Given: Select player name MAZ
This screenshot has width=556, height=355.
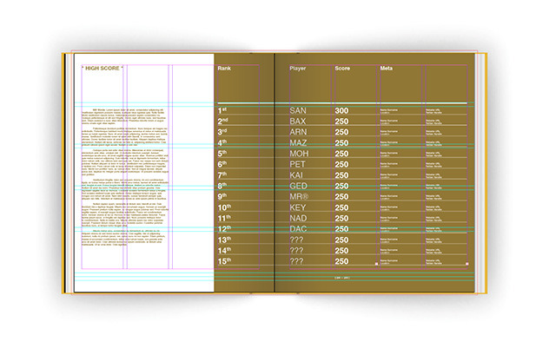Looking at the screenshot, I should coord(298,142).
